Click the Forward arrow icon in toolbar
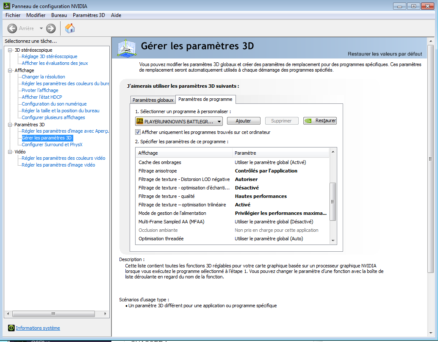The image size is (438, 342). click(51, 28)
